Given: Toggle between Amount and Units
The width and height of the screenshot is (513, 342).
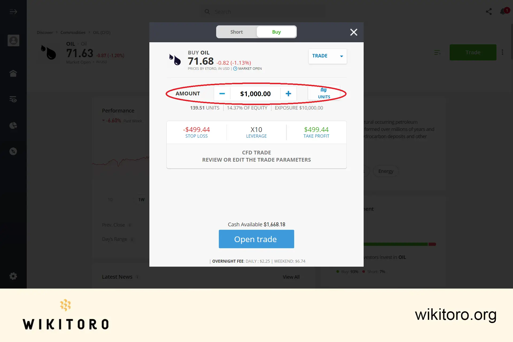Looking at the screenshot, I should (x=324, y=93).
